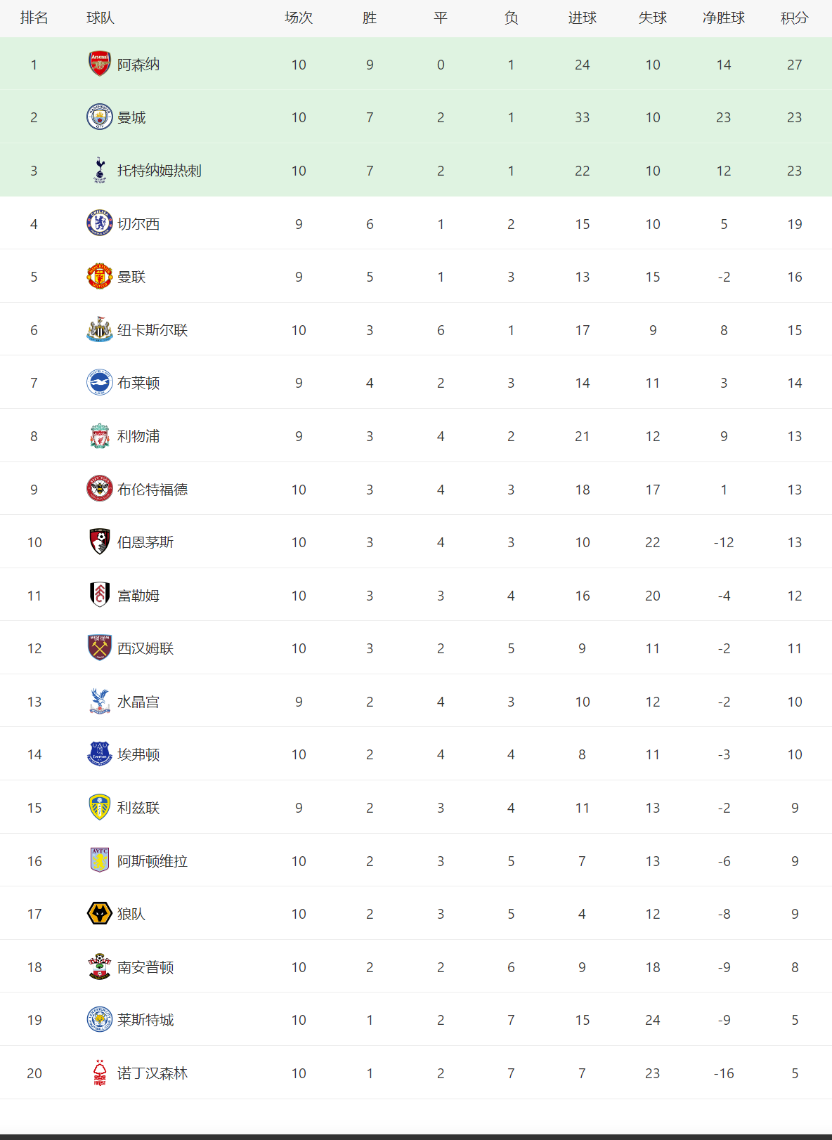The width and height of the screenshot is (832, 1140).
Task: Click the Nottingham Forest crest icon
Action: click(100, 1073)
